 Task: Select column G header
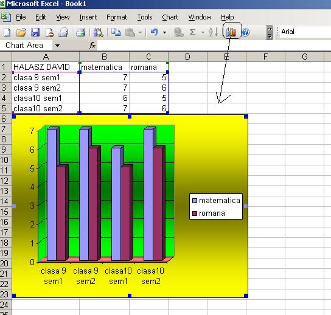pyautogui.click(x=304, y=57)
